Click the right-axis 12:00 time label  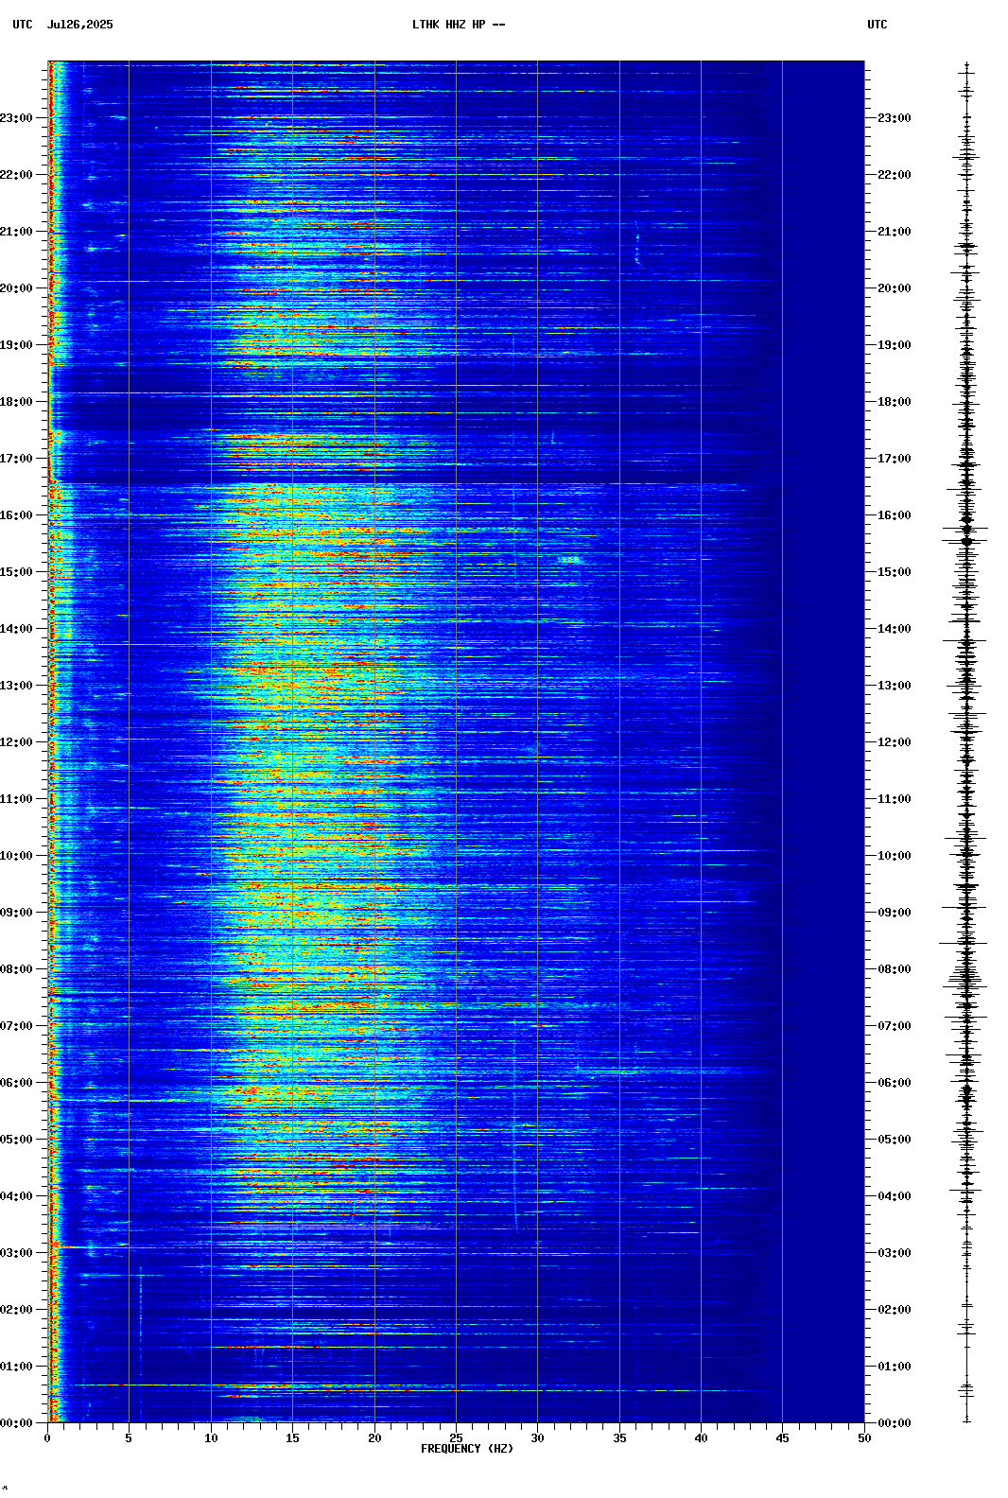click(x=895, y=742)
